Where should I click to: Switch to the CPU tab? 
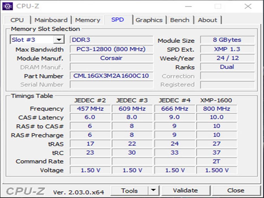[x=17, y=20]
